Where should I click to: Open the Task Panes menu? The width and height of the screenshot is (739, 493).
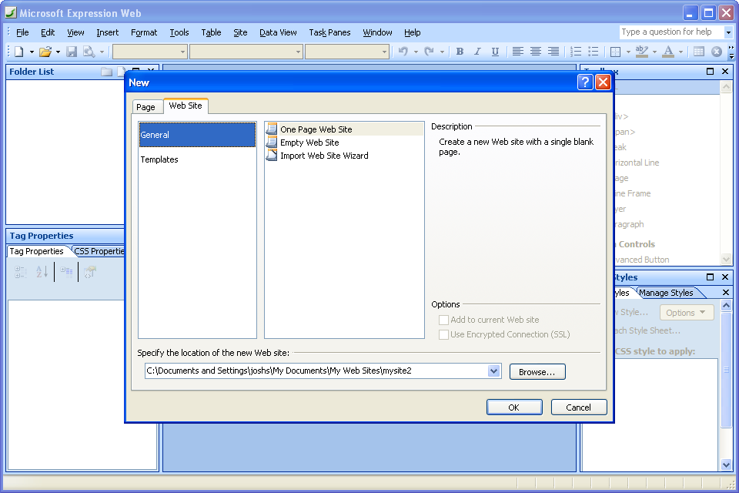(329, 32)
